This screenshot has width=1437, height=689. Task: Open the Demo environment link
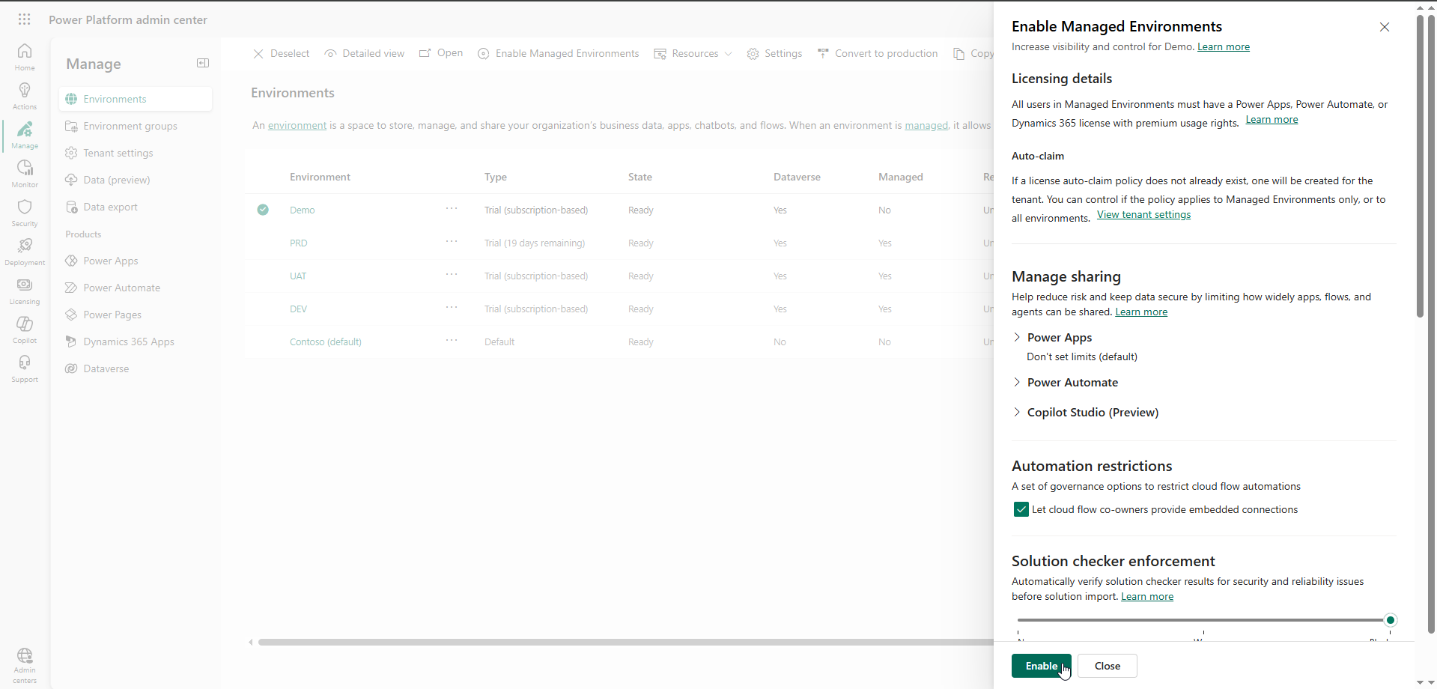(303, 210)
